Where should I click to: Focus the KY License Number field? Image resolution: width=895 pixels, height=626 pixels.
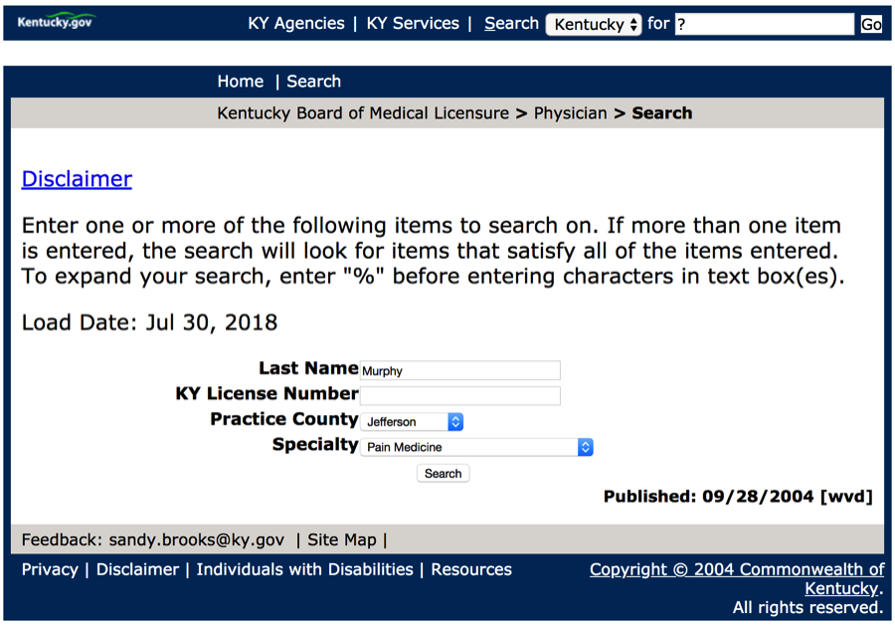(x=459, y=395)
